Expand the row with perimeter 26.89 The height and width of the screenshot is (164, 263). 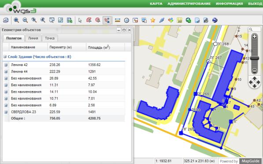coord(6,78)
